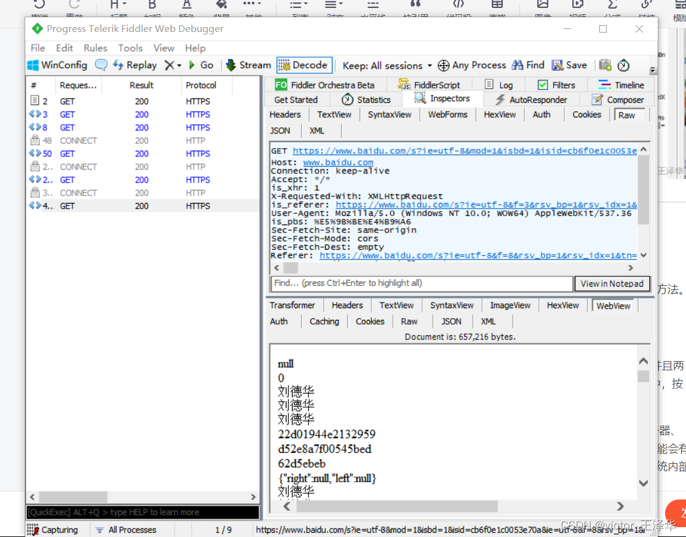
Task: Click session list scroll right arrow
Action: [x=253, y=497]
